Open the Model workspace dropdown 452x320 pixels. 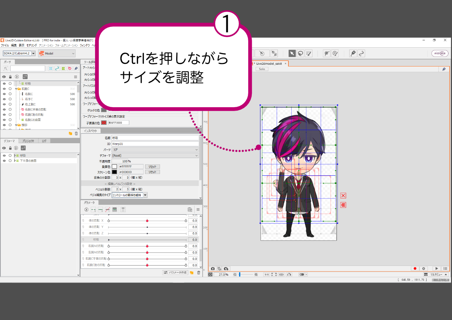pyautogui.click(x=57, y=53)
